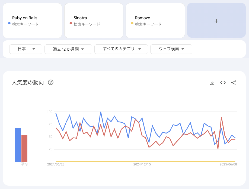Image resolution: width=249 pixels, height=189 pixels.
Task: Add a comparison term with plus icon
Action: pos(216,21)
